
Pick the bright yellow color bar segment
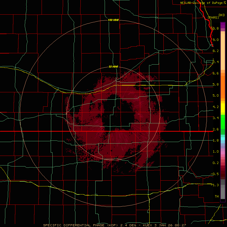(x=223, y=108)
